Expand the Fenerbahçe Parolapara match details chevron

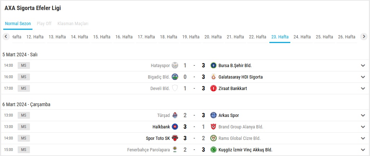click(x=363, y=150)
